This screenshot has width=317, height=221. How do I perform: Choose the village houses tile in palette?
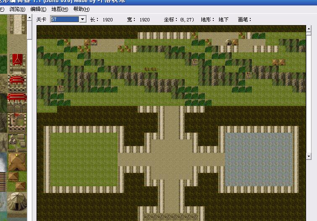tap(17, 142)
